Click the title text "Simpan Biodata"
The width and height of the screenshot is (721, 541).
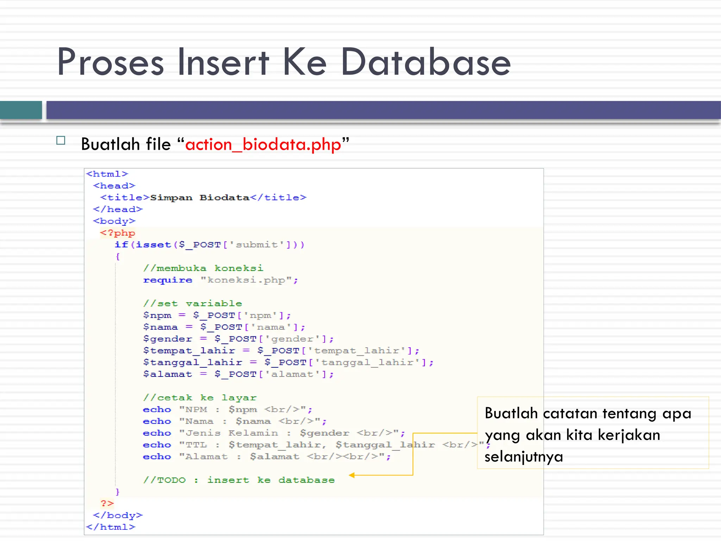200,198
